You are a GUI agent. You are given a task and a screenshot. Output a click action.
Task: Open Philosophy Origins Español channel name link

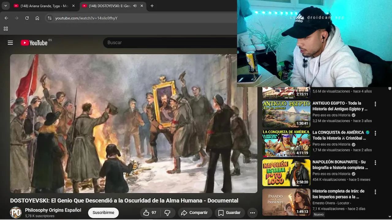pos(53,210)
